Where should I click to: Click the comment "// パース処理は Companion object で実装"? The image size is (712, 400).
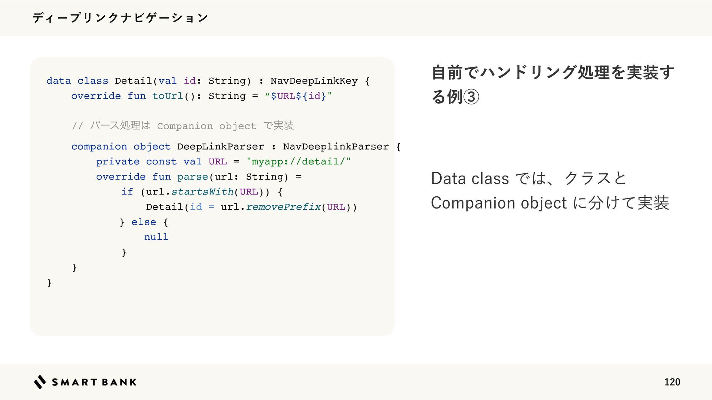tap(183, 126)
